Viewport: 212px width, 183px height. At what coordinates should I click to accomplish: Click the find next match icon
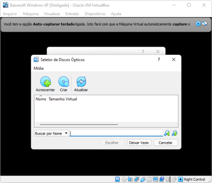coord(175,133)
